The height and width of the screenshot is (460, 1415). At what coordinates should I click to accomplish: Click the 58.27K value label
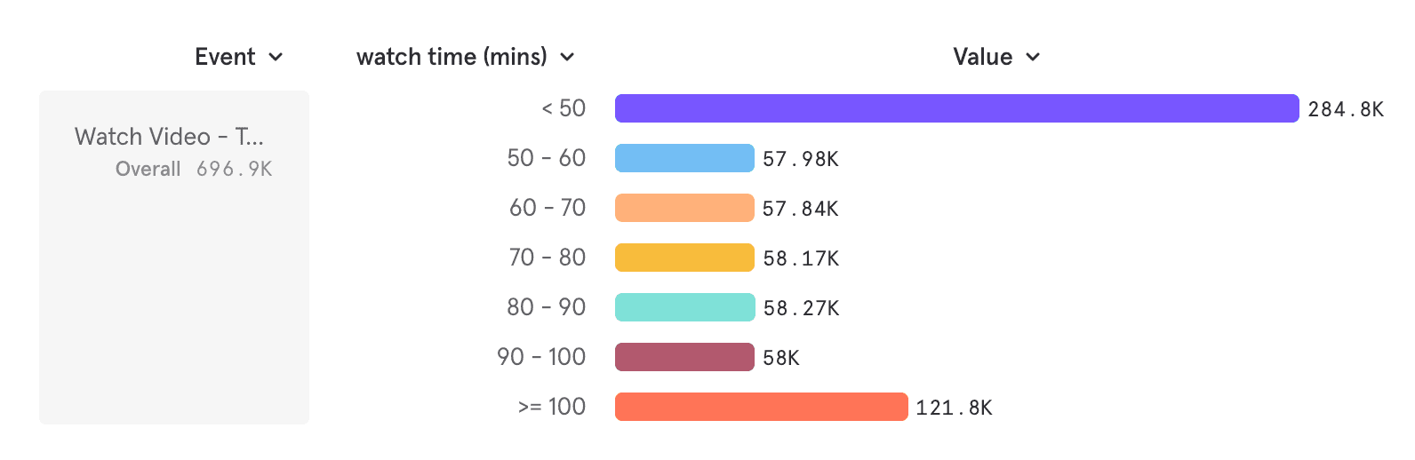801,308
